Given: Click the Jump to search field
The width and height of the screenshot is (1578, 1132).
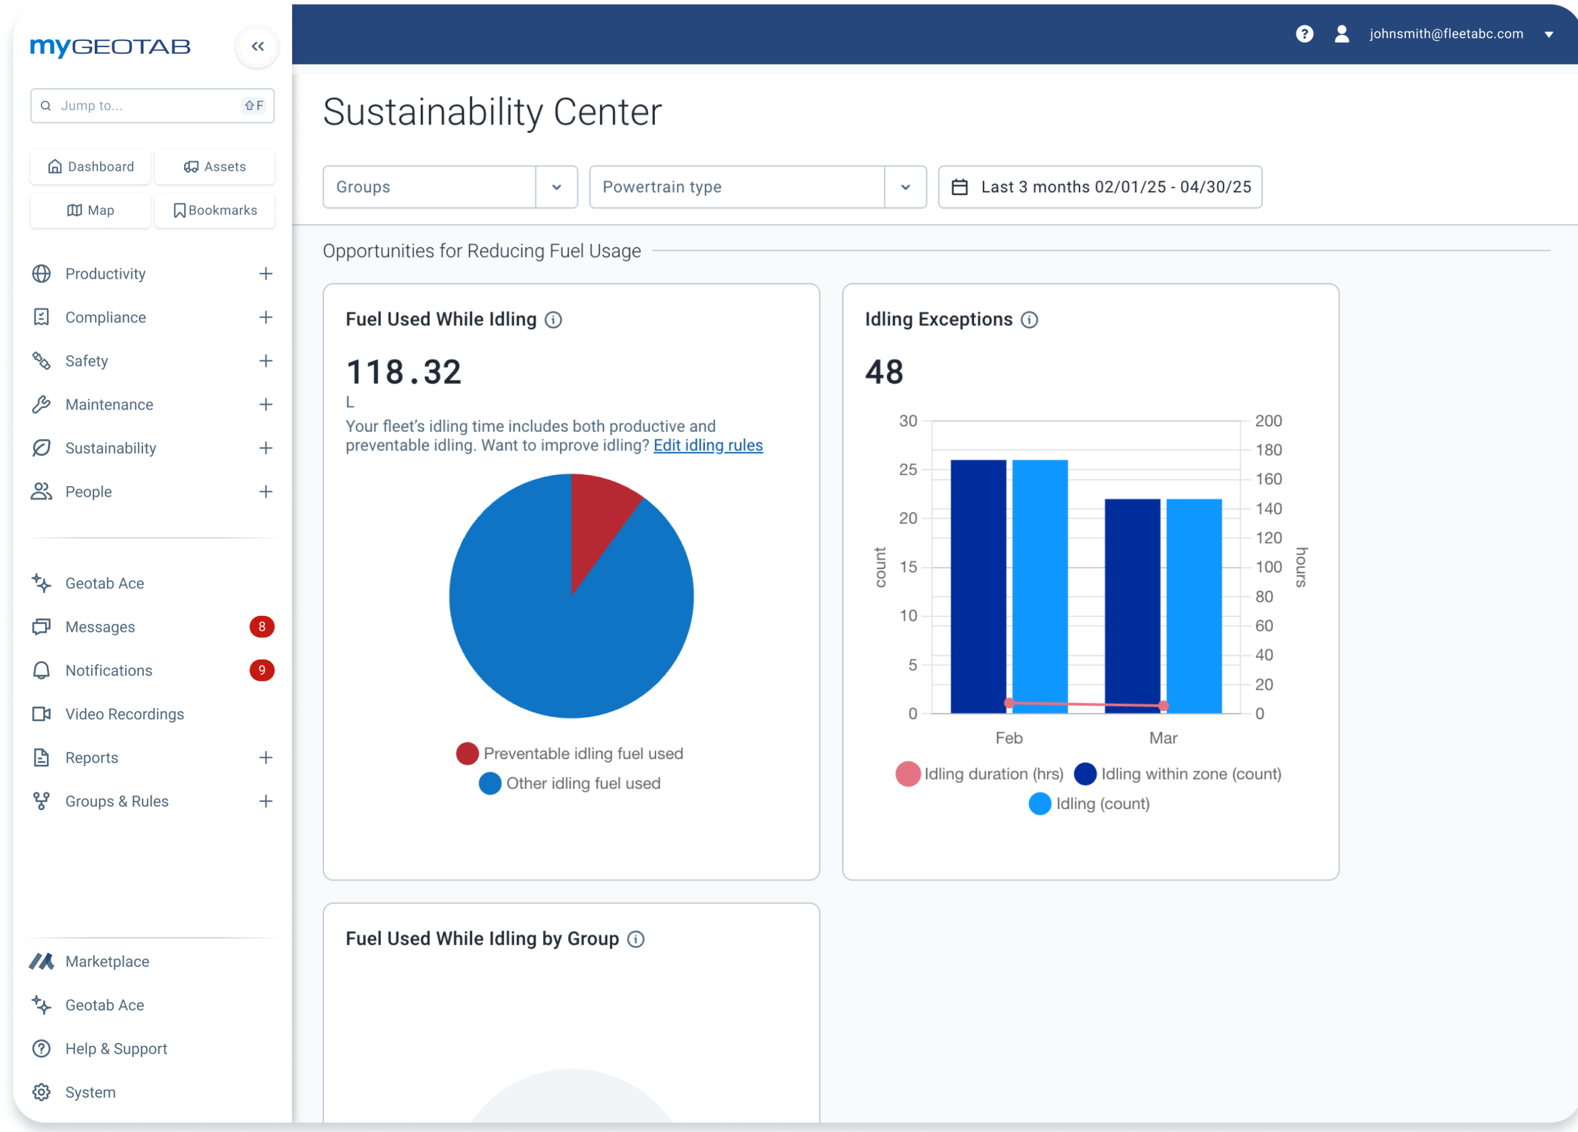Looking at the screenshot, I should (x=153, y=106).
